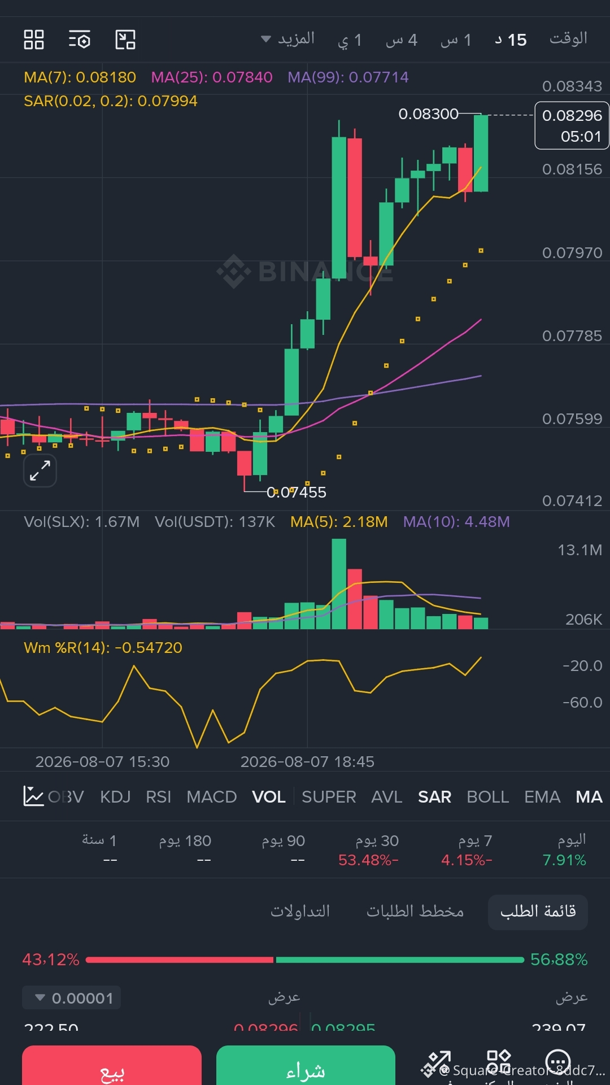Toggle the BOLL indicator

click(x=488, y=796)
